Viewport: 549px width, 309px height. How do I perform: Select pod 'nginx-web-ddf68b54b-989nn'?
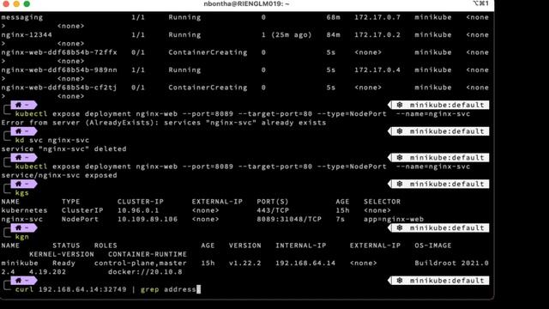[x=59, y=70]
